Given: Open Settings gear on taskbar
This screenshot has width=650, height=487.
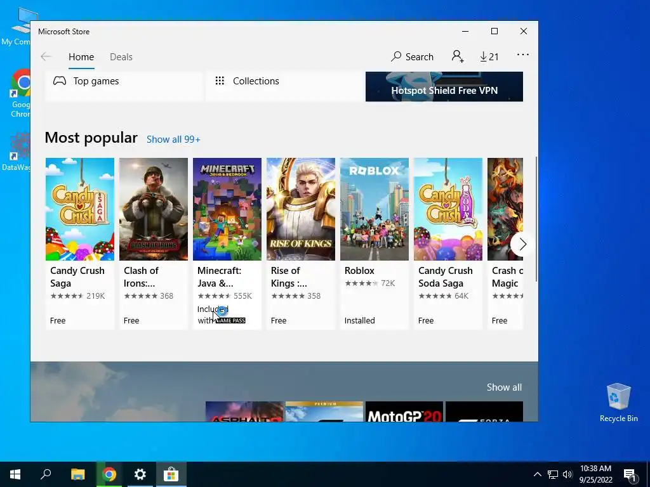Looking at the screenshot, I should [140, 474].
